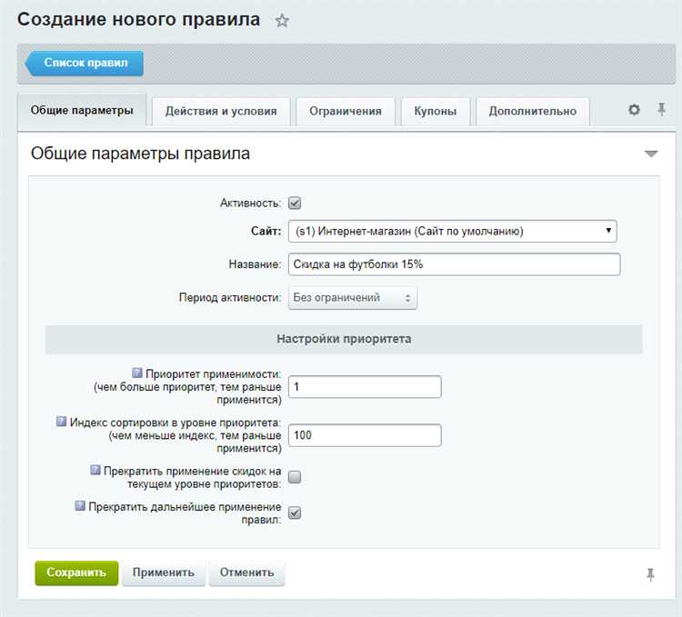Screen dimensions: 682x617
Task: Focus the Индекс сортировки field
Action: click(x=365, y=435)
